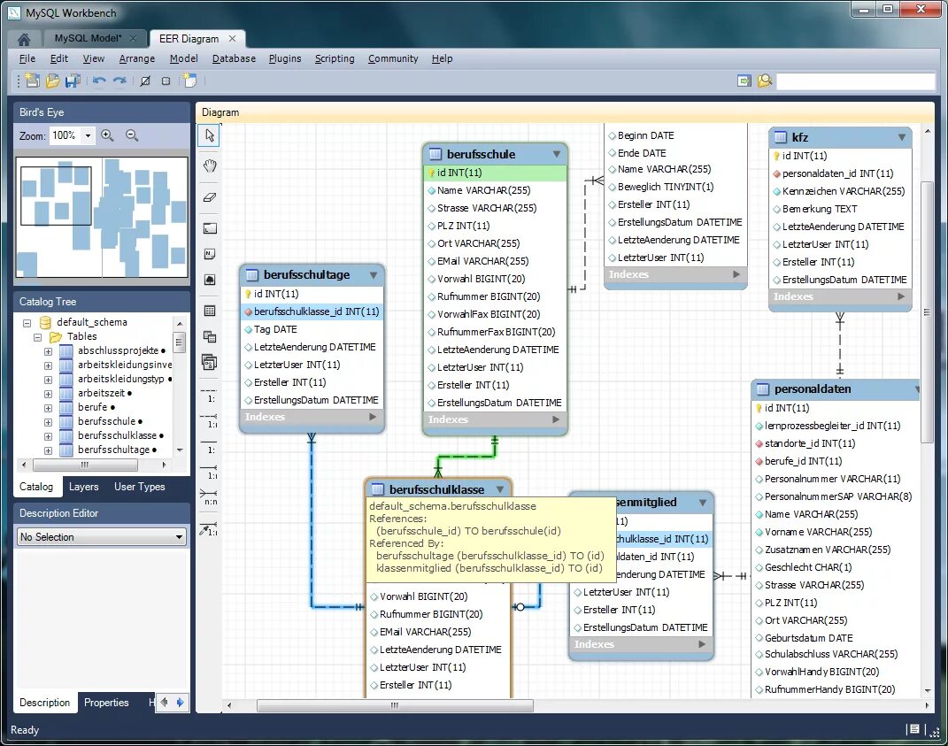Screen dimensions: 948x746
Task: Select the new layer tool
Action: (x=209, y=228)
